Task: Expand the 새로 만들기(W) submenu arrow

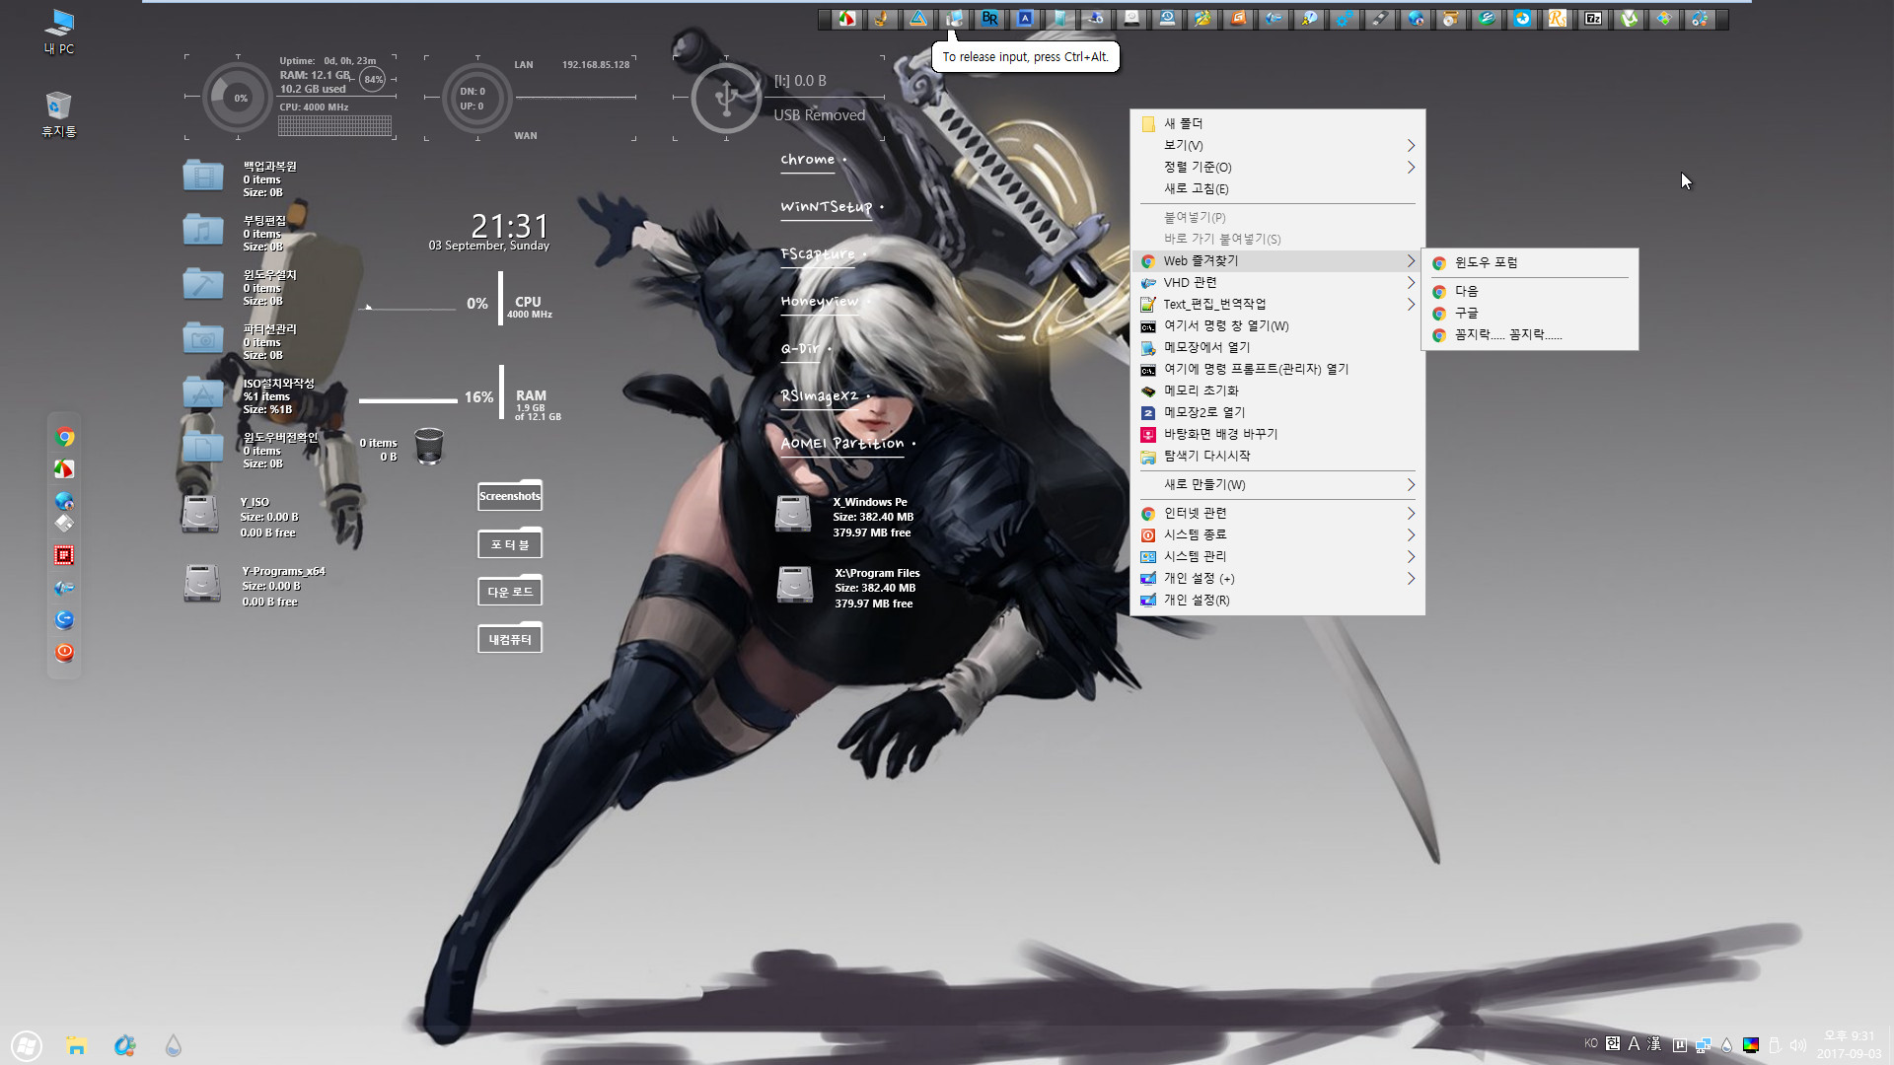Action: (x=1411, y=485)
